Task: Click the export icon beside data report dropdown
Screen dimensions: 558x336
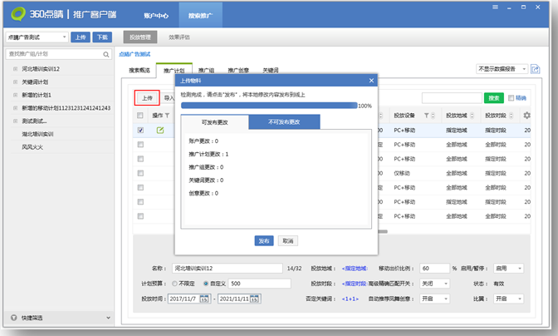Action: (x=535, y=69)
